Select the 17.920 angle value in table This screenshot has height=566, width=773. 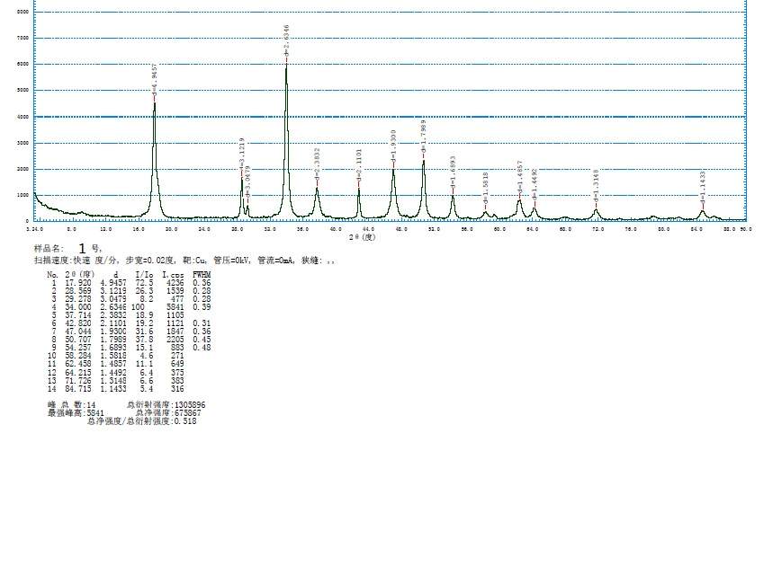(x=78, y=283)
